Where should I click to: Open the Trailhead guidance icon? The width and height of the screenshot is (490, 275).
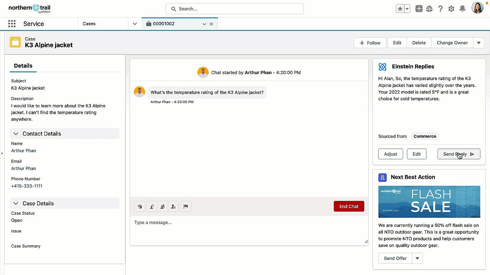click(430, 9)
